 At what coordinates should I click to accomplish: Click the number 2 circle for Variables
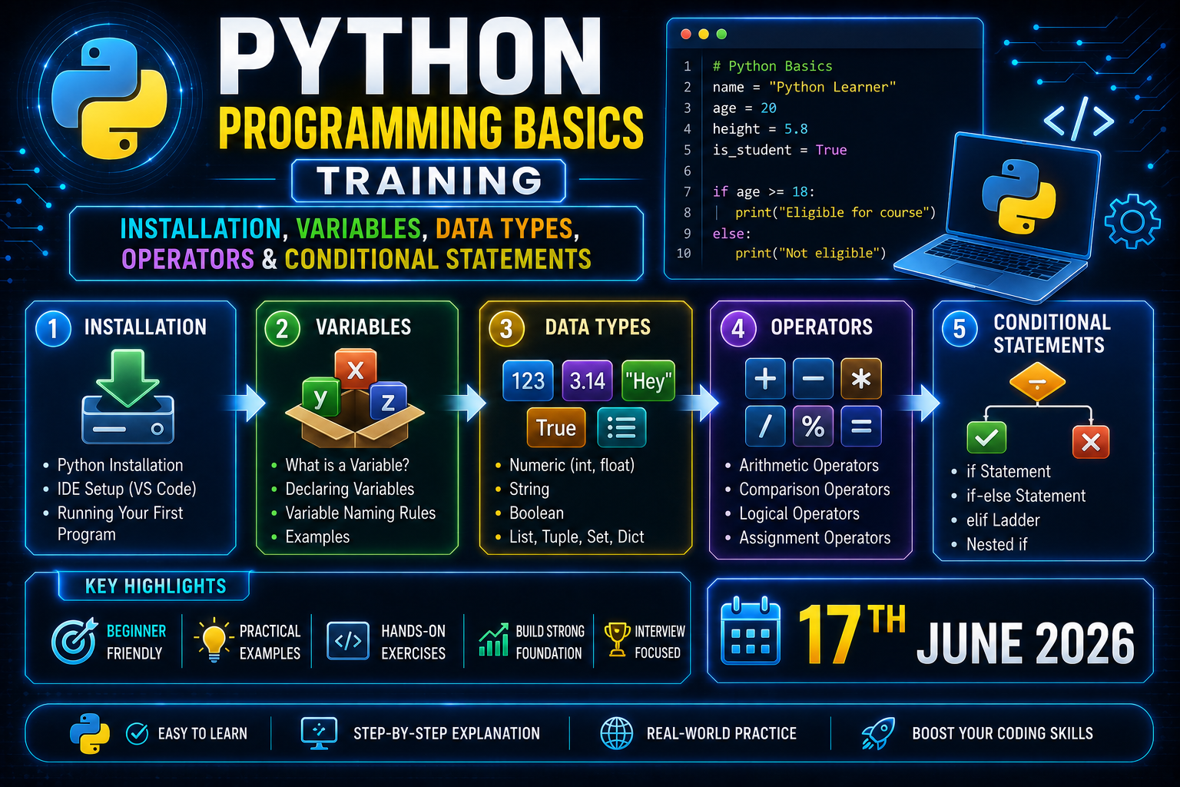(x=282, y=328)
